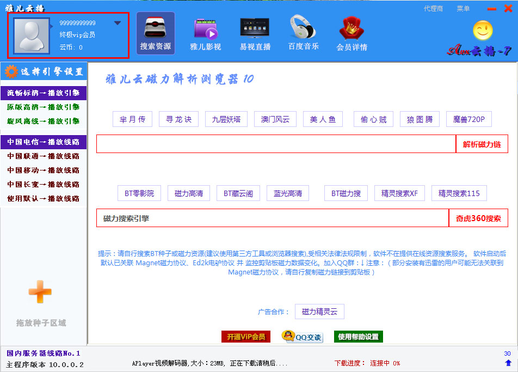Open the 雅儿影视 video icon

tap(205, 33)
